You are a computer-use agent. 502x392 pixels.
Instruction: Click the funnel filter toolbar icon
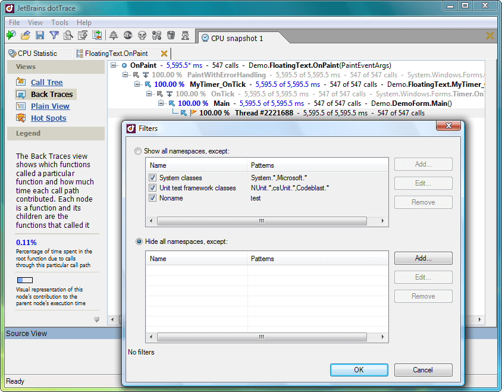tap(54, 36)
